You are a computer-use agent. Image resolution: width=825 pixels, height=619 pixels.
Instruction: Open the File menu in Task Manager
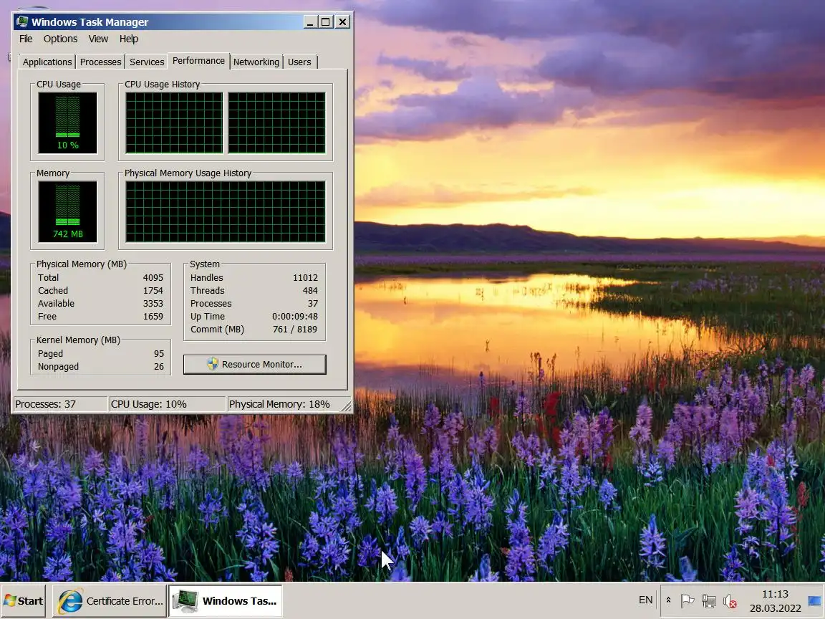point(26,39)
